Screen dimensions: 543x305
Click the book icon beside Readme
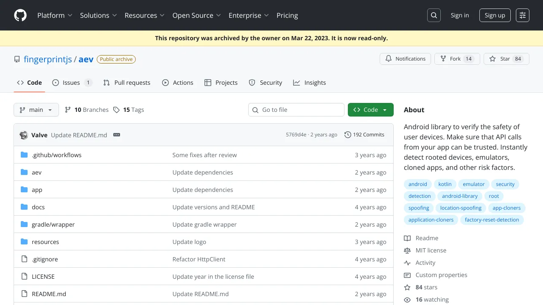(x=407, y=238)
